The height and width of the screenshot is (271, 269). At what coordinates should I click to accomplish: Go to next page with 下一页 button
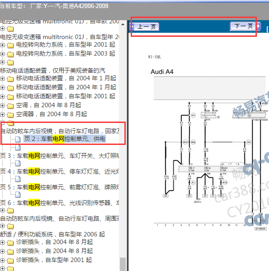pos(245,26)
